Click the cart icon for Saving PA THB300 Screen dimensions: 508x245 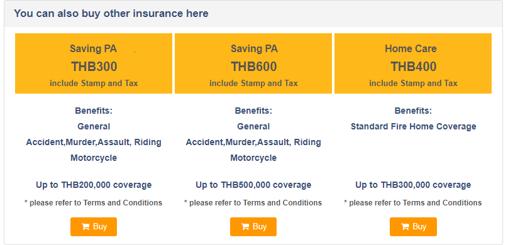86,227
